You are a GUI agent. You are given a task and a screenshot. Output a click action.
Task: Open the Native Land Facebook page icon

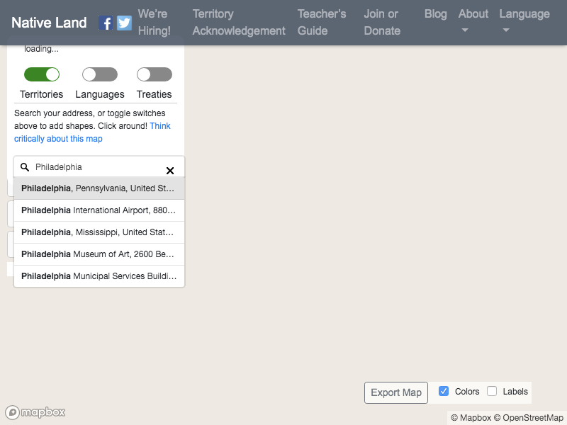coord(105,23)
